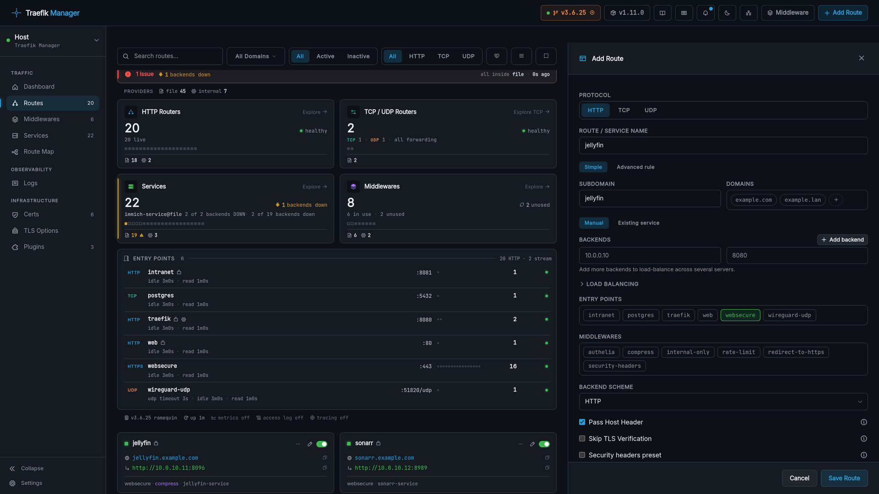Show info for Security headers preset

click(x=864, y=455)
